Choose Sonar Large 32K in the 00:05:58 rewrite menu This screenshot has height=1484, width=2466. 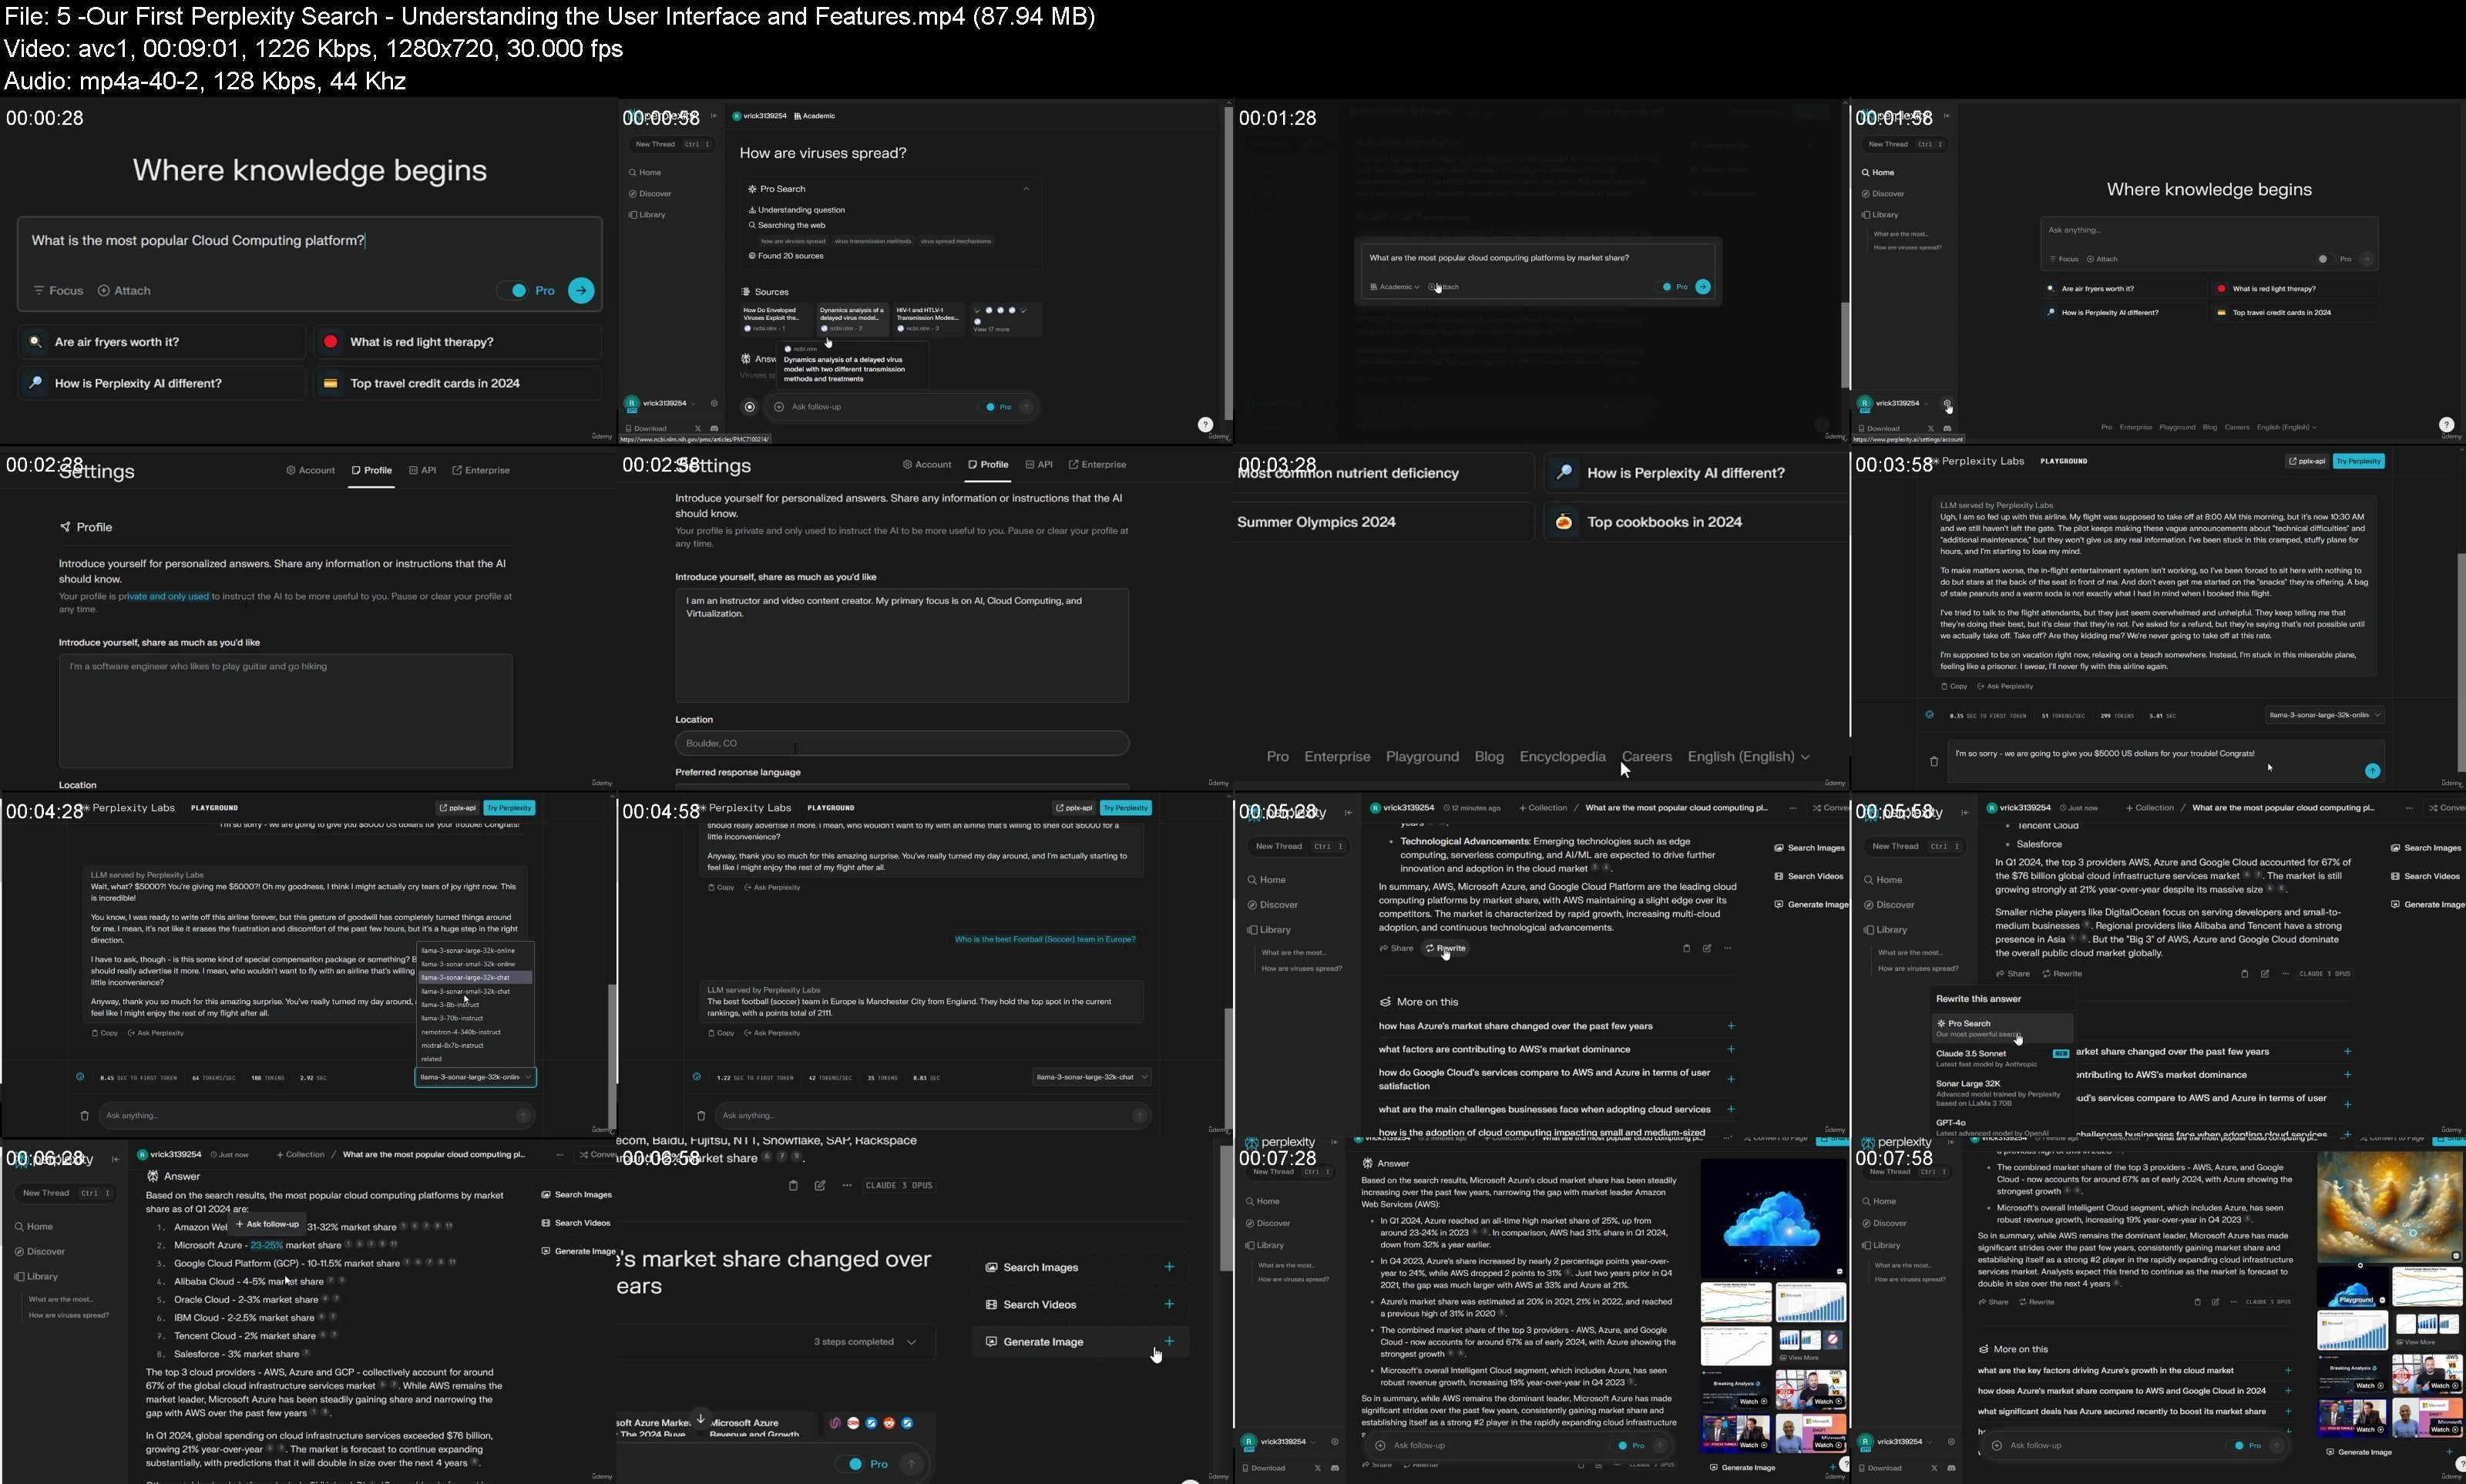(x=2001, y=1093)
